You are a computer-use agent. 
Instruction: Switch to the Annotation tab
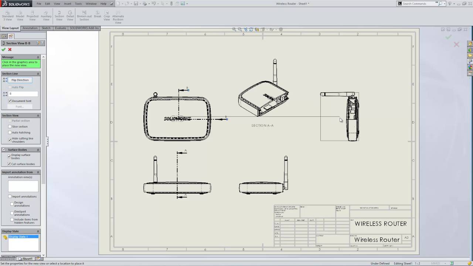pos(30,28)
